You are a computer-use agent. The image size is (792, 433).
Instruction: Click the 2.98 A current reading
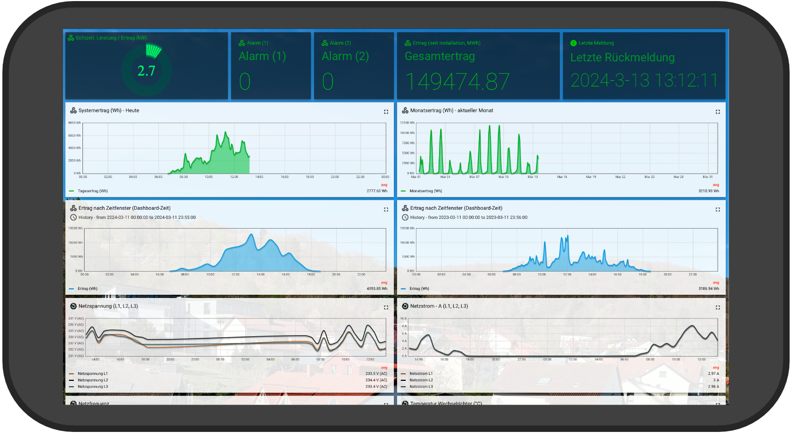coord(713,386)
